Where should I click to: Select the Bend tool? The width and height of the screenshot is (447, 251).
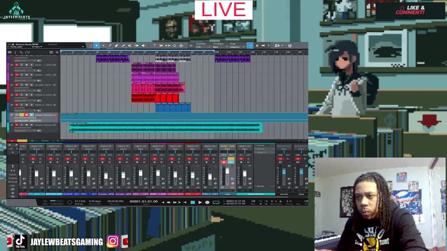(137, 46)
